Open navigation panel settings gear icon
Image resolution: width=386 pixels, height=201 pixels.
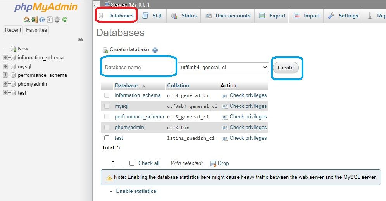[x=57, y=19]
